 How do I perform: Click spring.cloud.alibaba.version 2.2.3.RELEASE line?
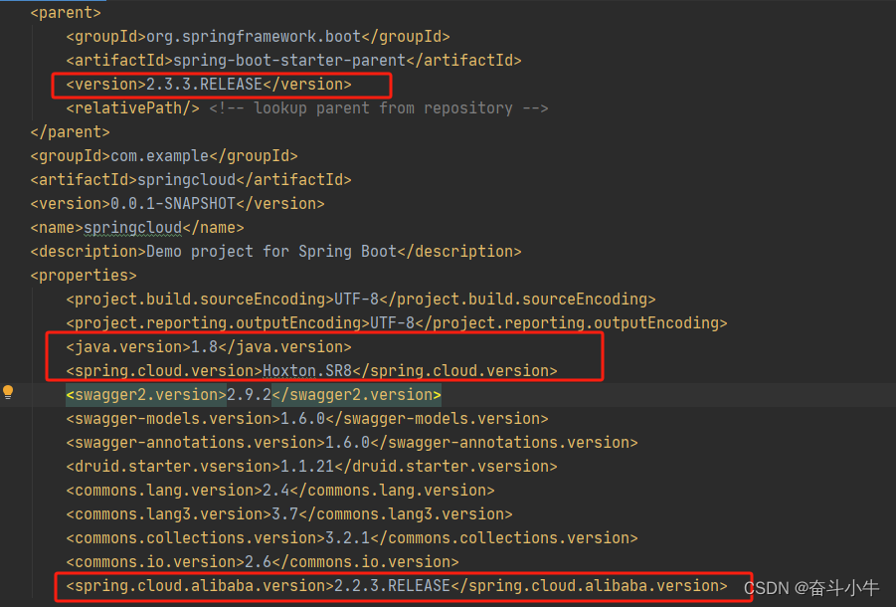click(x=397, y=586)
